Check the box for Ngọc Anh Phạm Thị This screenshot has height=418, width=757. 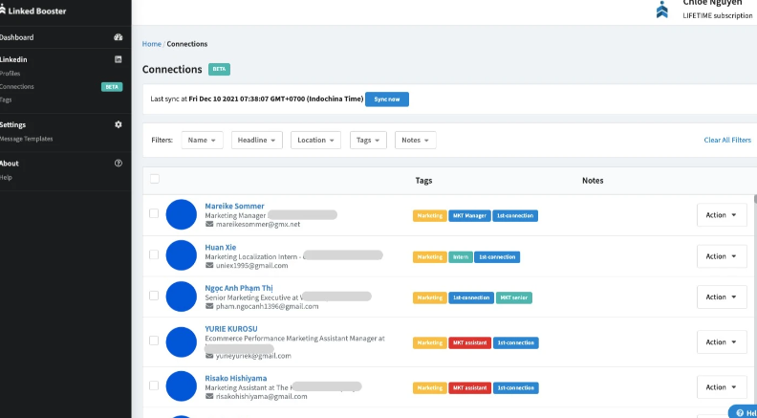click(x=154, y=296)
